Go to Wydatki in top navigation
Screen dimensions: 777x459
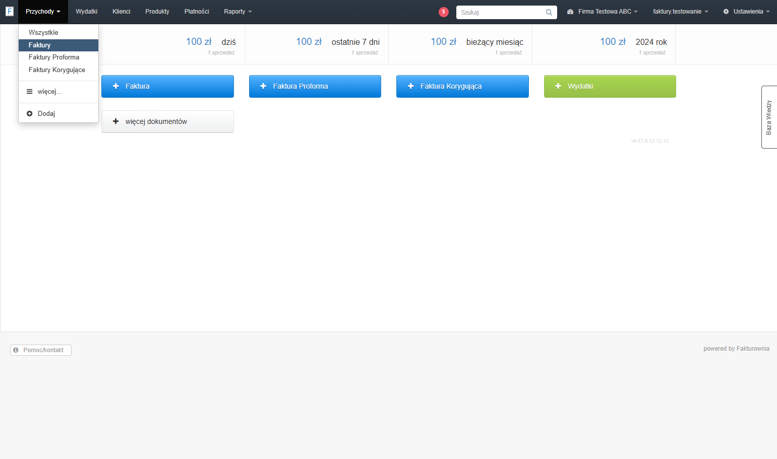87,12
